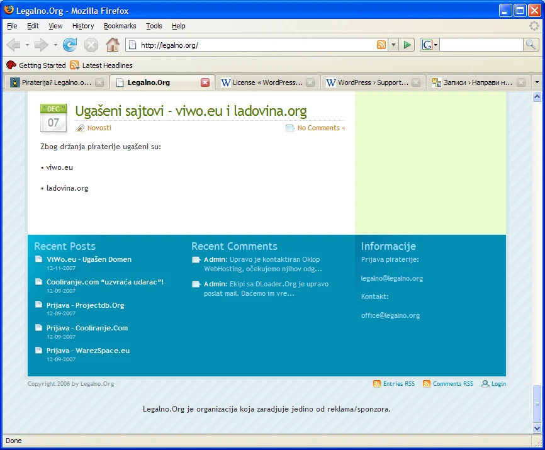545x450 pixels.
Task: Click the green Go arrow button
Action: [x=407, y=45]
